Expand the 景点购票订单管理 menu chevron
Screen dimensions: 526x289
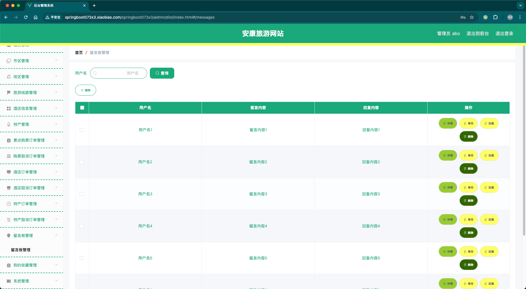[56, 140]
